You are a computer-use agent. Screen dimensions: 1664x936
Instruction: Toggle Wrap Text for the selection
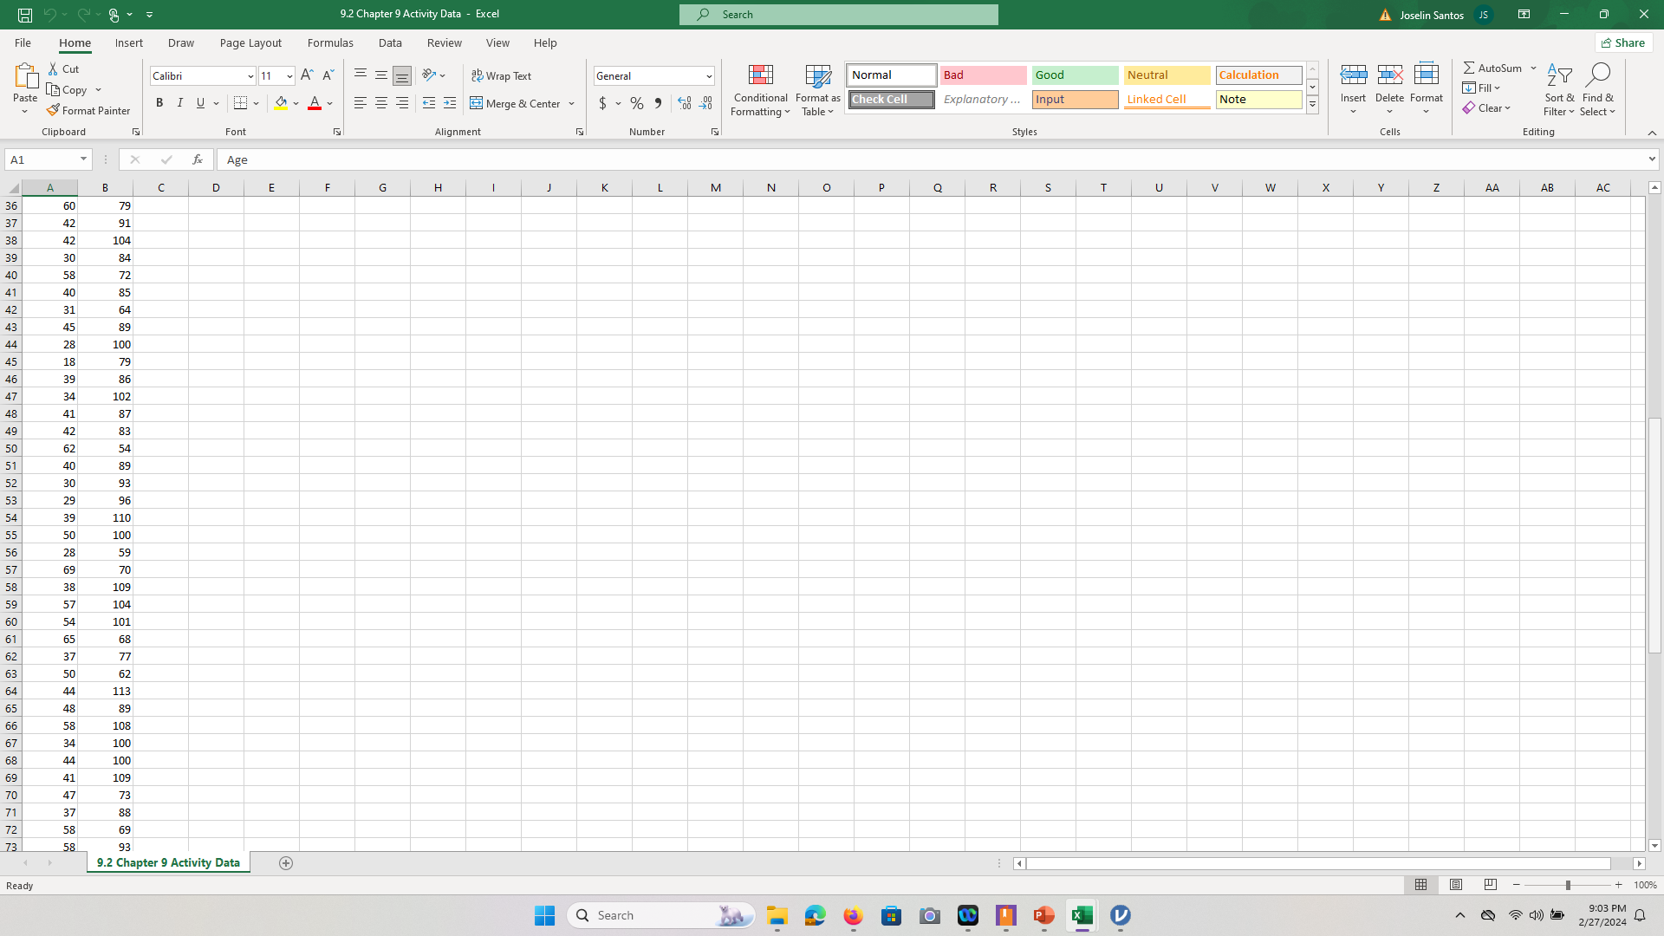[502, 75]
